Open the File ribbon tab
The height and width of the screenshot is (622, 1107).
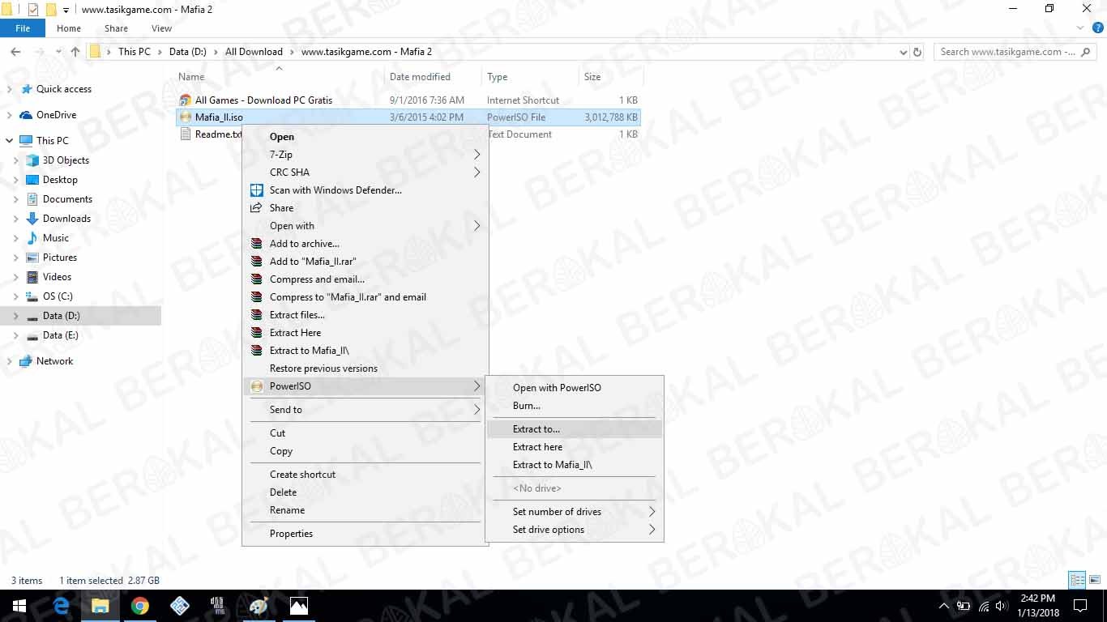[x=23, y=28]
